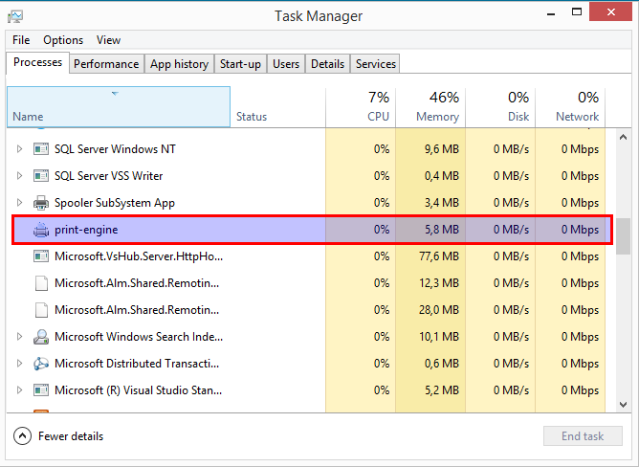This screenshot has height=467, width=639.
Task: Select the Processes tab
Action: pyautogui.click(x=38, y=62)
